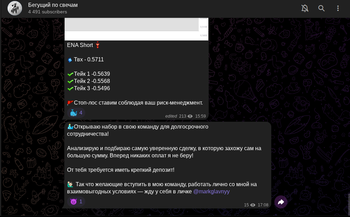Open the three-dot channel menu

tap(338, 8)
